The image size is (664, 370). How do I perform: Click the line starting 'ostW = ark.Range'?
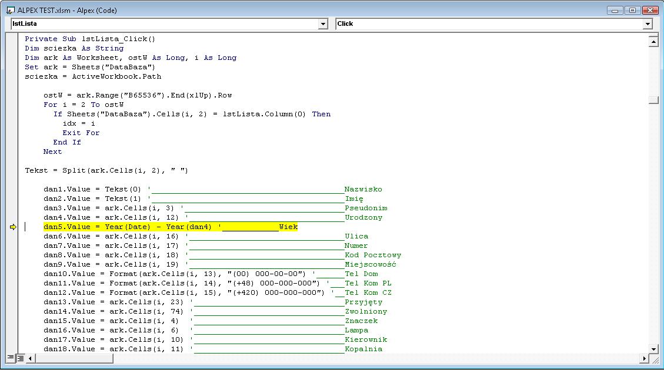(138, 95)
